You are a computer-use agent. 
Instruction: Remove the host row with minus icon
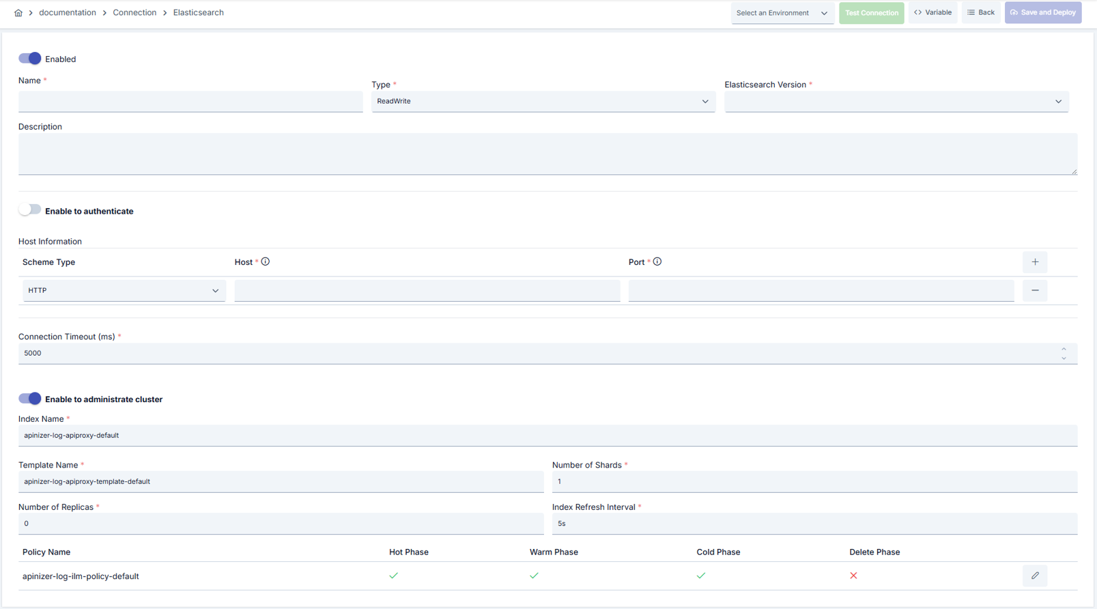1035,291
